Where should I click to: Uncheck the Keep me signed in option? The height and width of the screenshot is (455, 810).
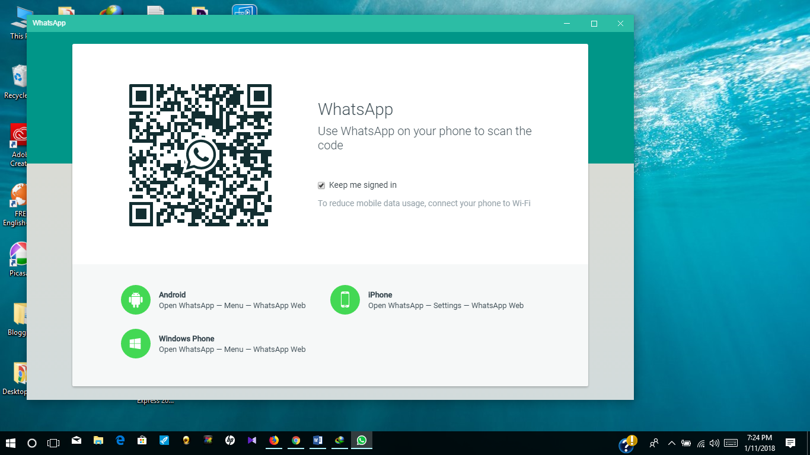click(321, 185)
